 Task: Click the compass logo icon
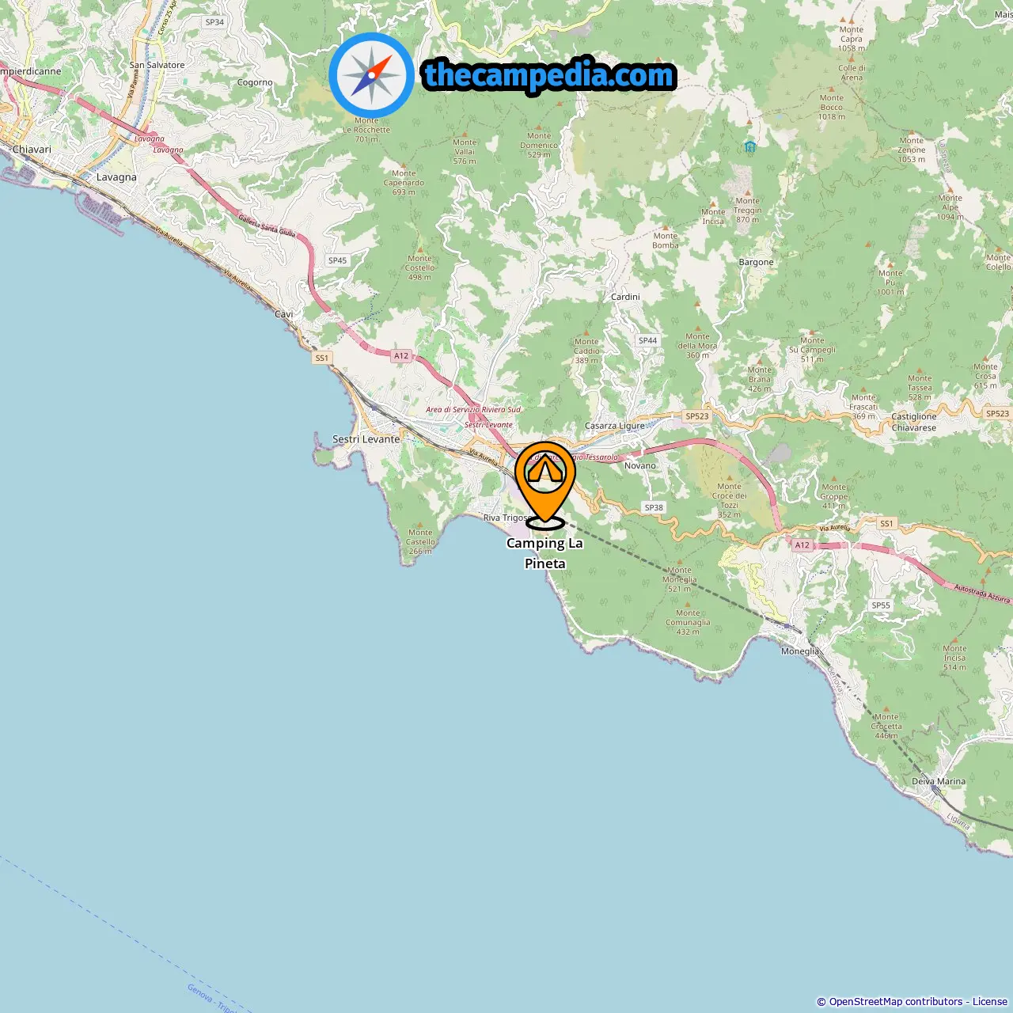point(371,74)
